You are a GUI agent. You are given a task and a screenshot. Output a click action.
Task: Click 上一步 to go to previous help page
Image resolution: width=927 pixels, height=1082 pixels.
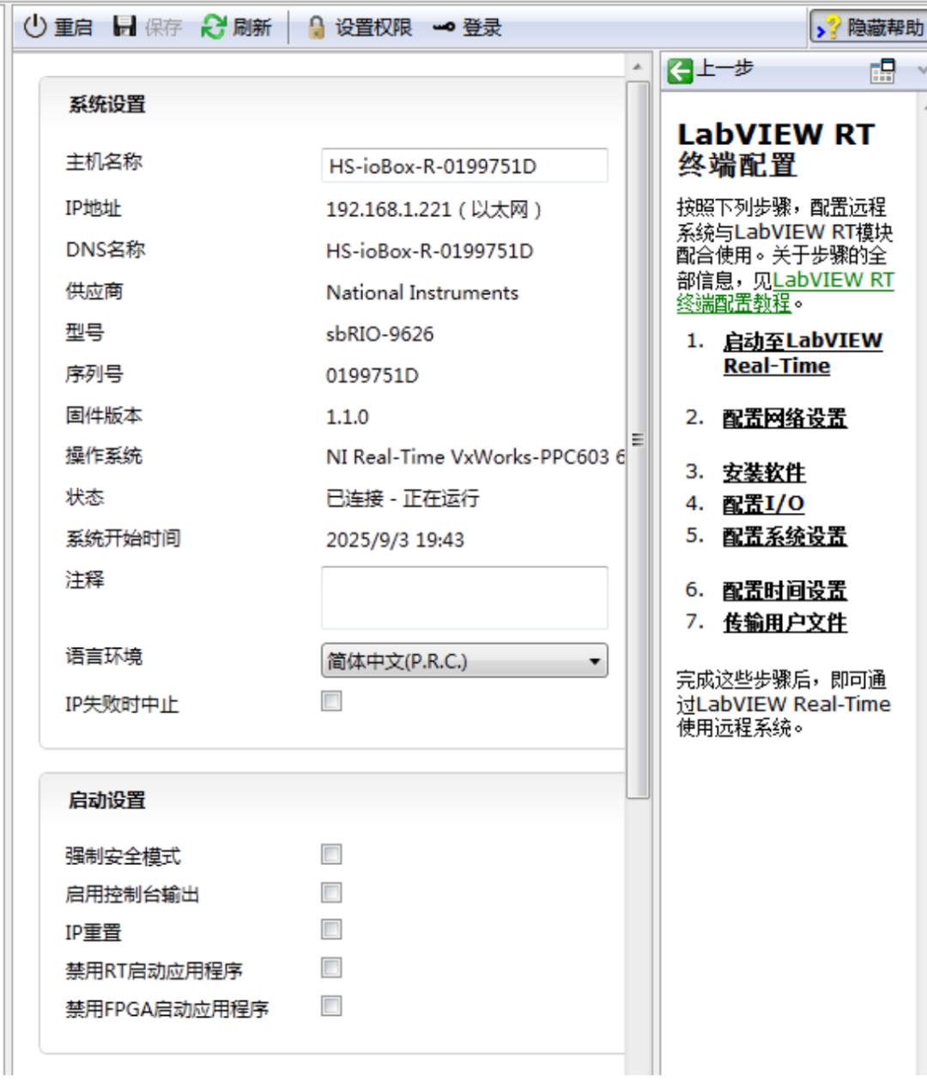[x=724, y=69]
